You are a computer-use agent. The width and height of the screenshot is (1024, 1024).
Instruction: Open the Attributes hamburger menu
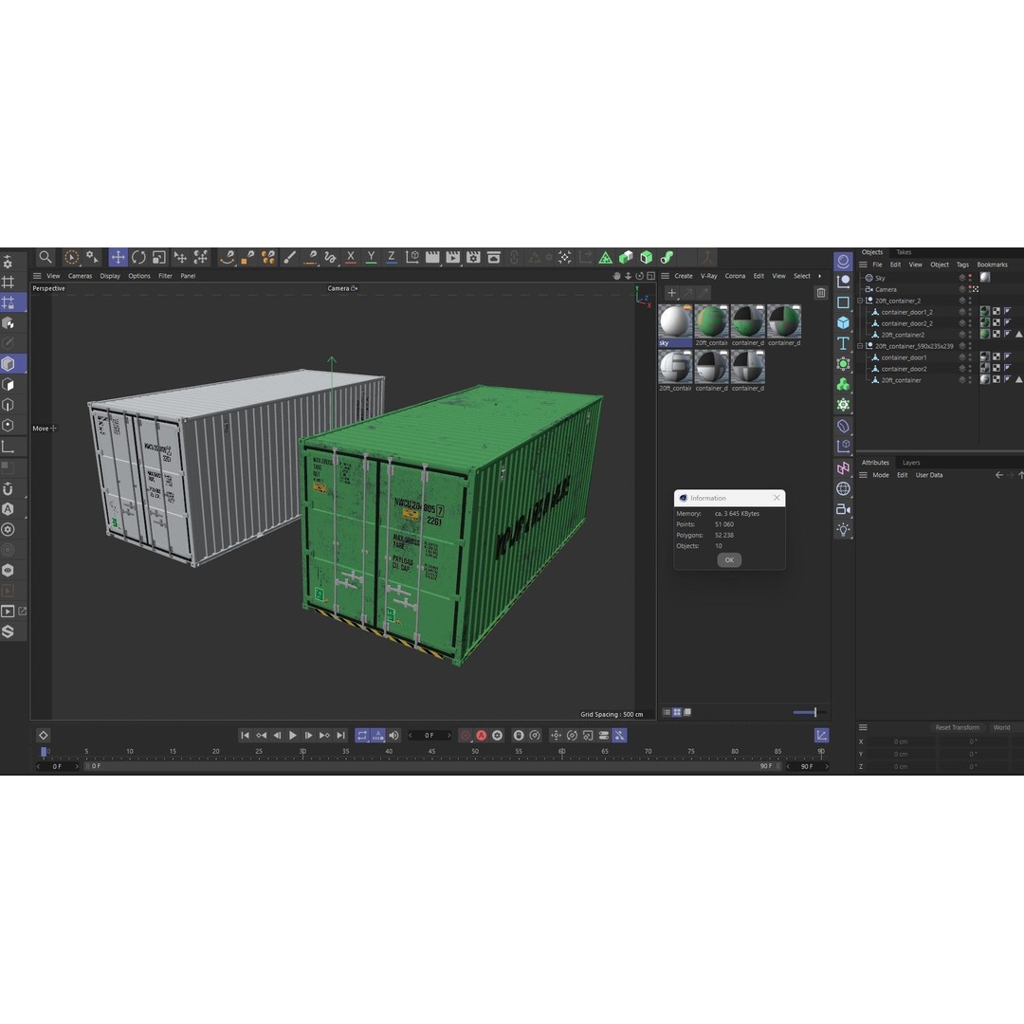[x=863, y=475]
